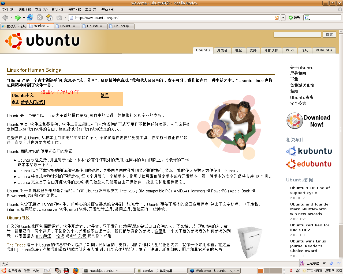Click the 搜索 button on the page
This screenshot has width=343, height=274.
tap(329, 35)
